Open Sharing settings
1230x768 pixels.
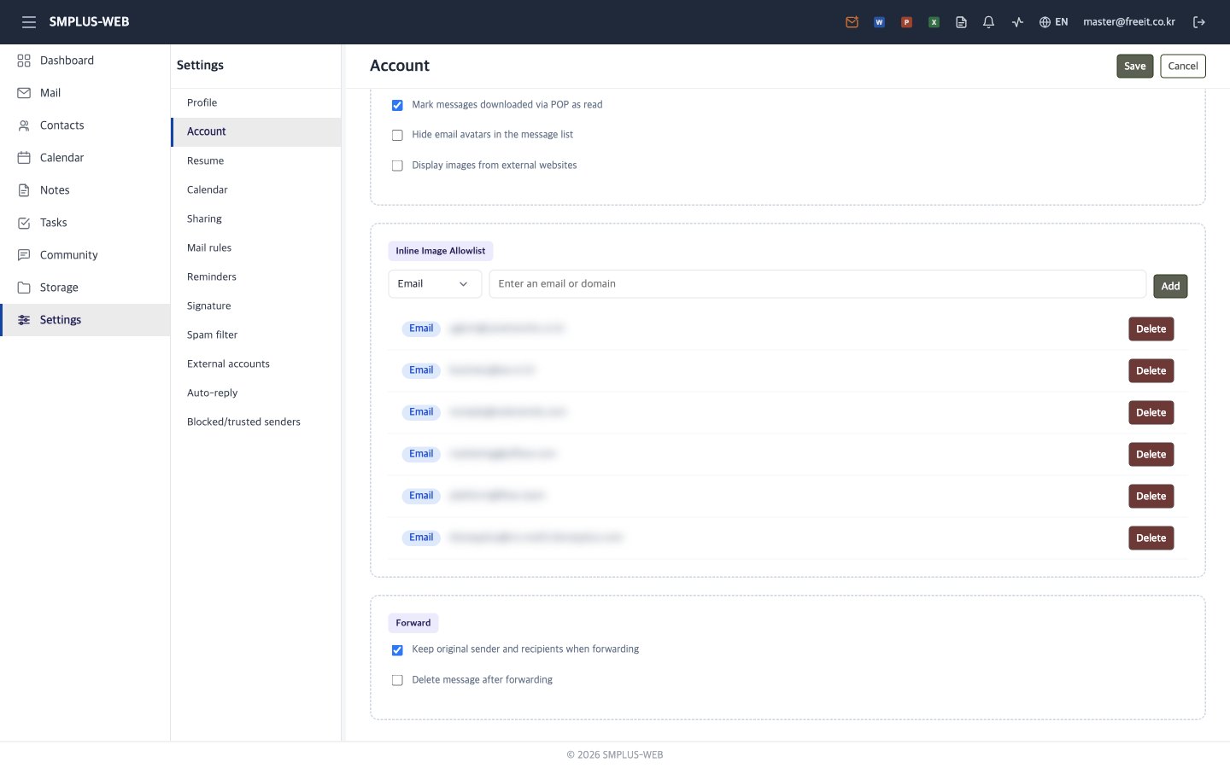[x=256, y=218]
